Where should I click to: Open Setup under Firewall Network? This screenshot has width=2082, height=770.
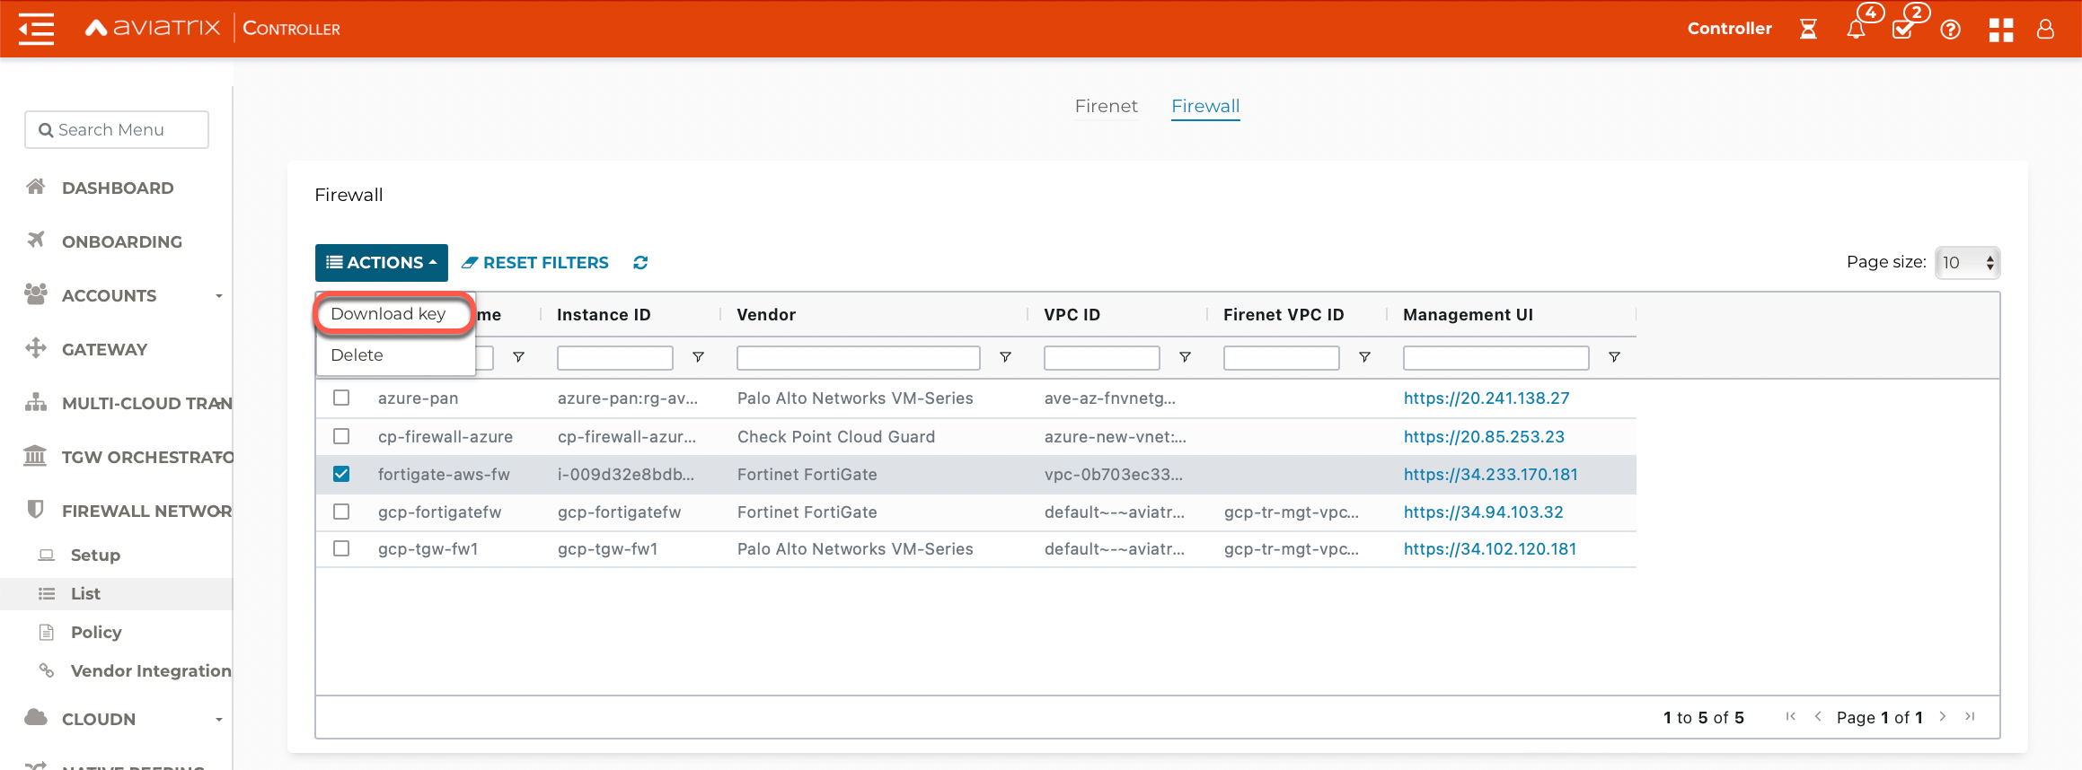95,556
